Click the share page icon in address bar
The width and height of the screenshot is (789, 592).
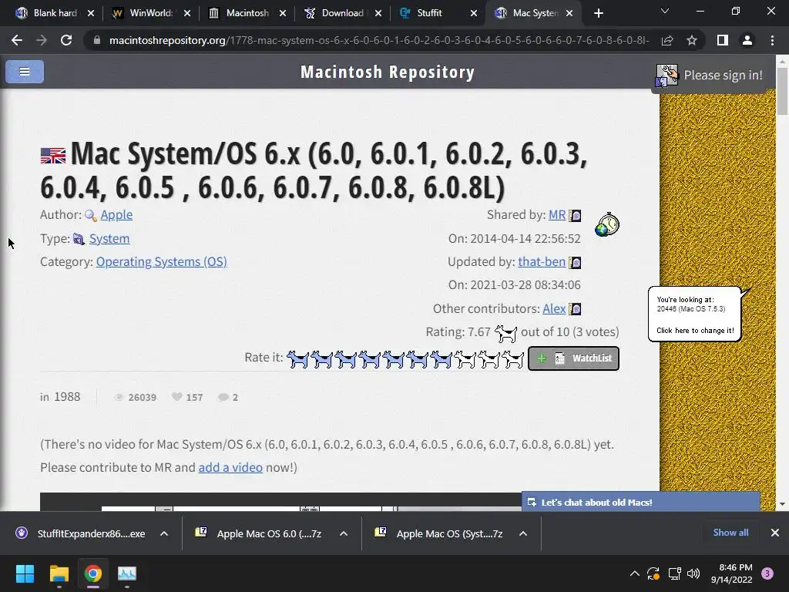(x=667, y=40)
